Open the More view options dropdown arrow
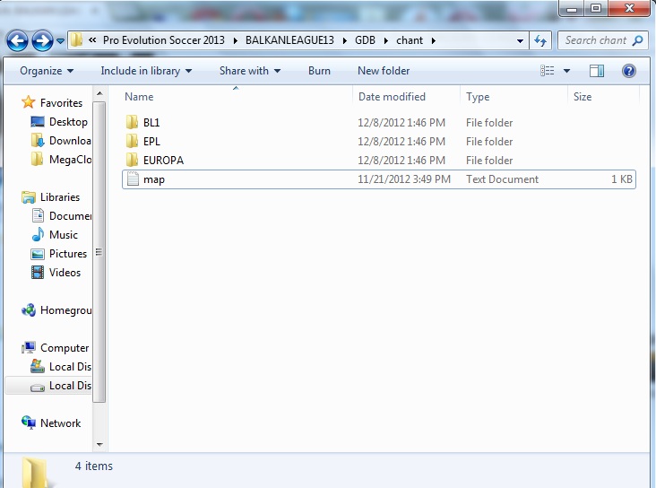Viewport: 656px width, 488px height. tap(566, 71)
